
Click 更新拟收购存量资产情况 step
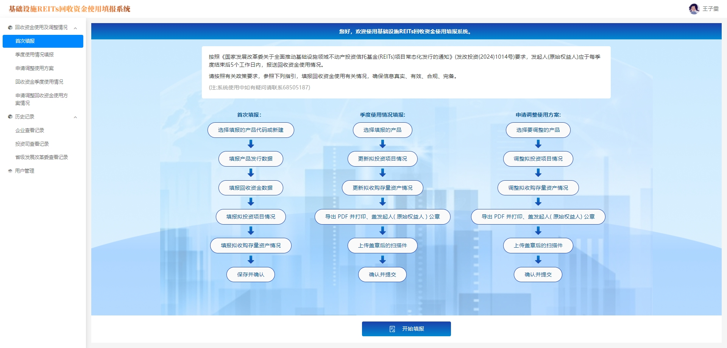[x=382, y=188]
